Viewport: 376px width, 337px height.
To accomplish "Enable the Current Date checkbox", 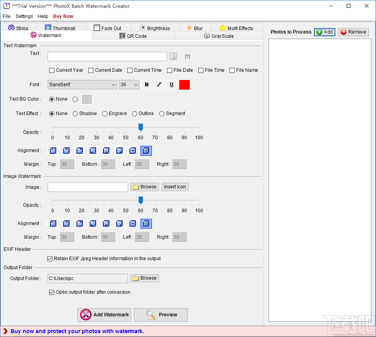I will point(91,70).
